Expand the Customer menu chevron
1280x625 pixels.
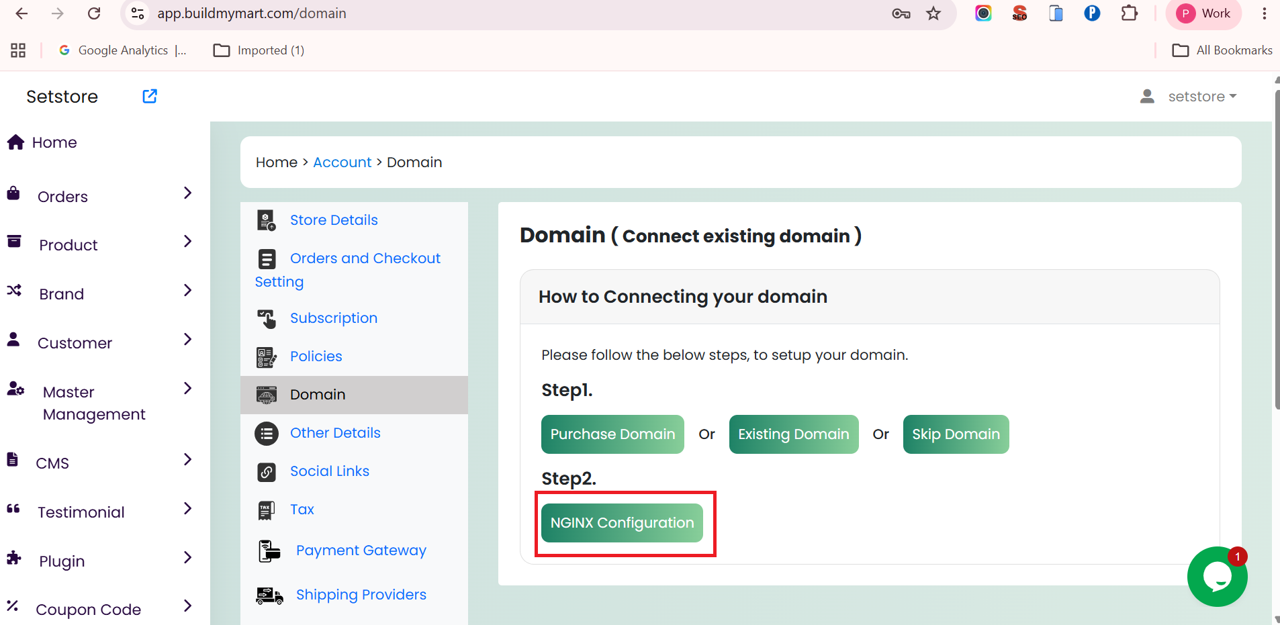pos(188,340)
